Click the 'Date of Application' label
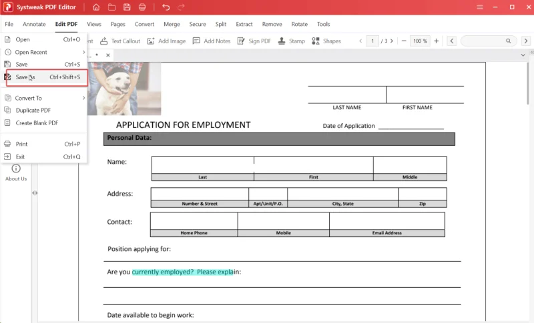534x323 pixels. point(348,126)
